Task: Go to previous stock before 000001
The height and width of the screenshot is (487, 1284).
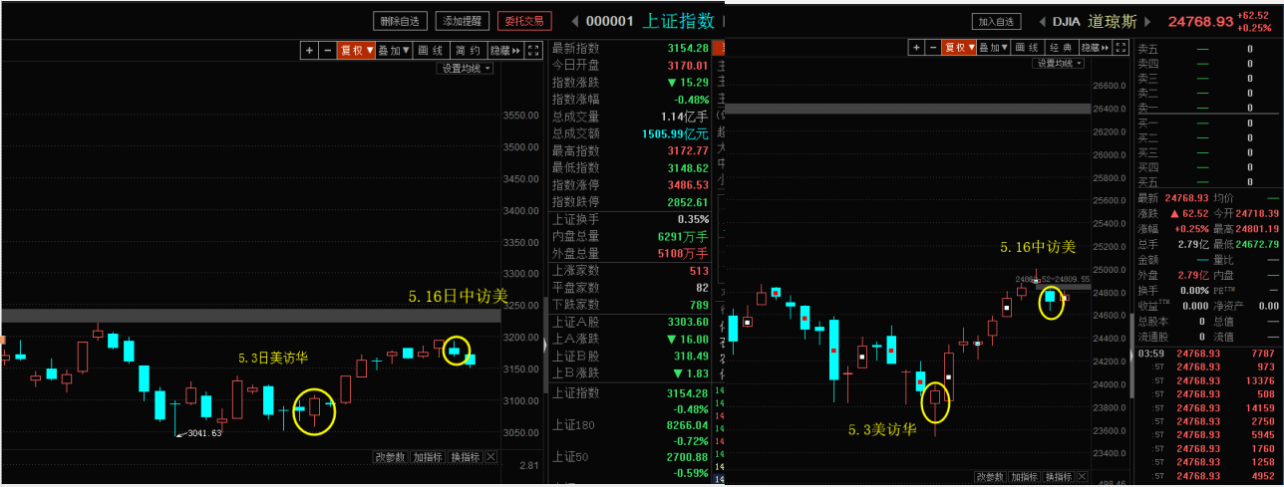Action: [575, 21]
